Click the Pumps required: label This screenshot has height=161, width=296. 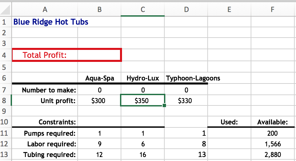pos(49,133)
